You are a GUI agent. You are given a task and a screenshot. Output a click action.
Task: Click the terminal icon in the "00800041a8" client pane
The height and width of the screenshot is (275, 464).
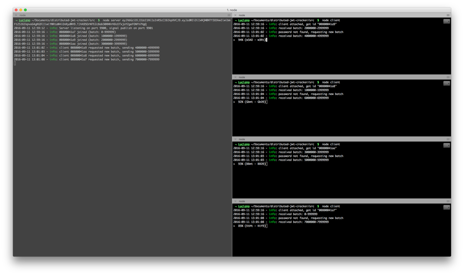click(447, 83)
